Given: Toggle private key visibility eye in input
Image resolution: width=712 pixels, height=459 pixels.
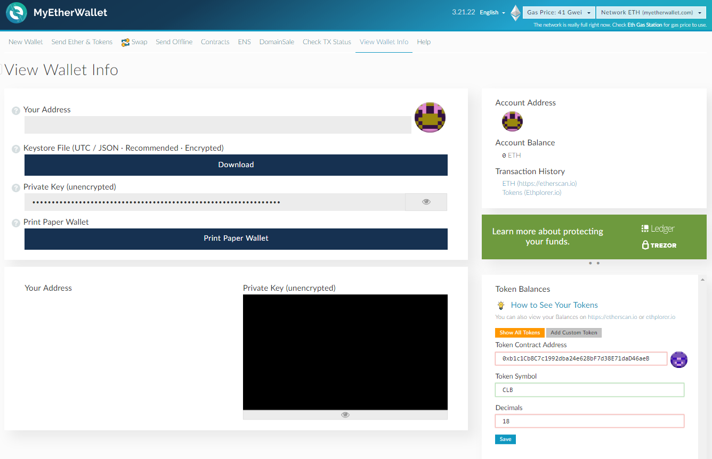Looking at the screenshot, I should 426,202.
